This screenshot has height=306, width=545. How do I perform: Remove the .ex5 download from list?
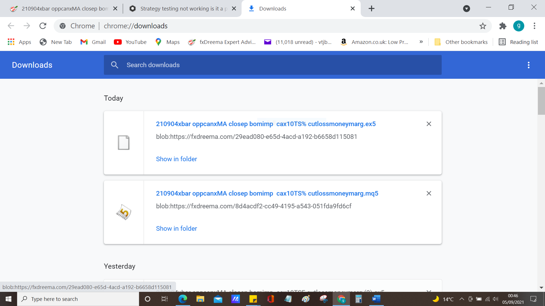[x=429, y=124]
